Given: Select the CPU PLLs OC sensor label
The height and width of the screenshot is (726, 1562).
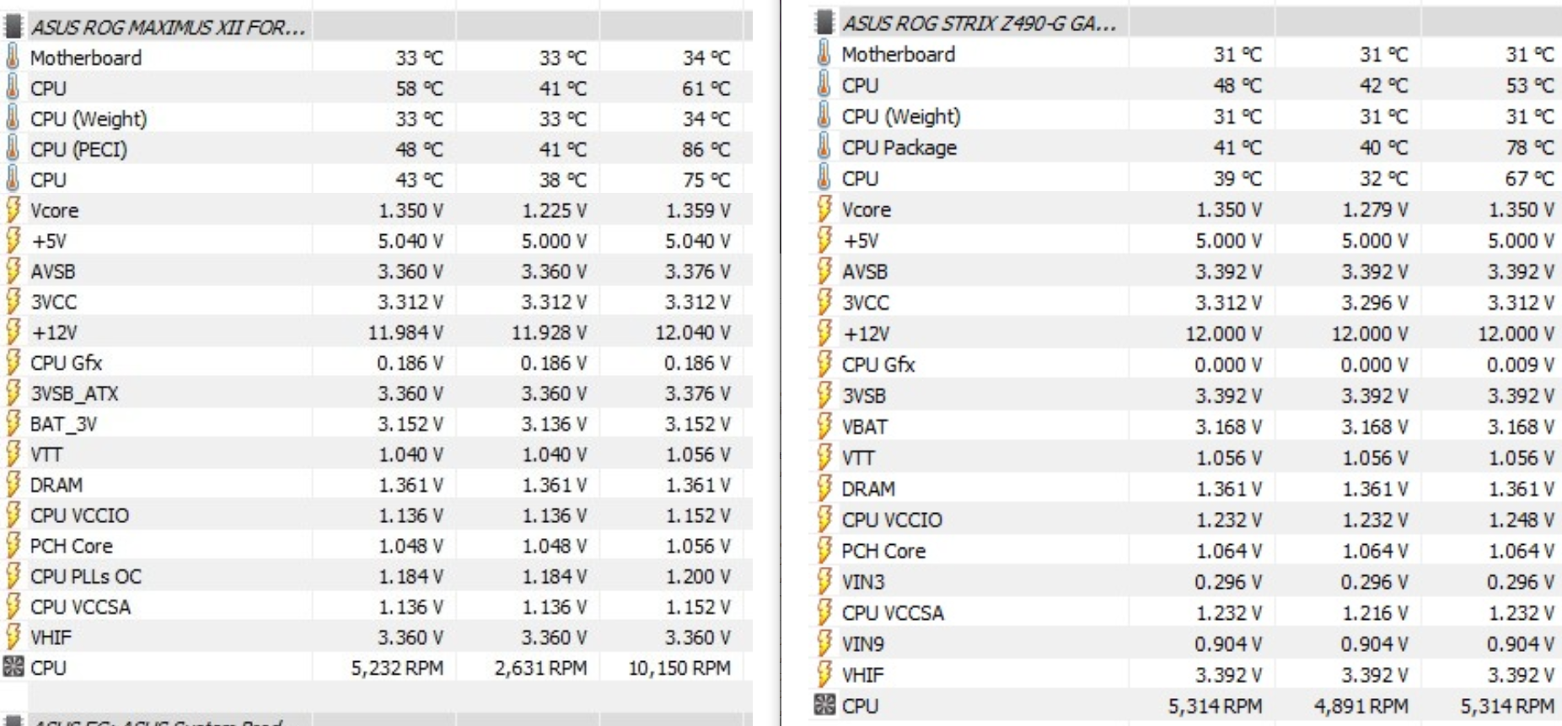Looking at the screenshot, I should pos(85,576).
